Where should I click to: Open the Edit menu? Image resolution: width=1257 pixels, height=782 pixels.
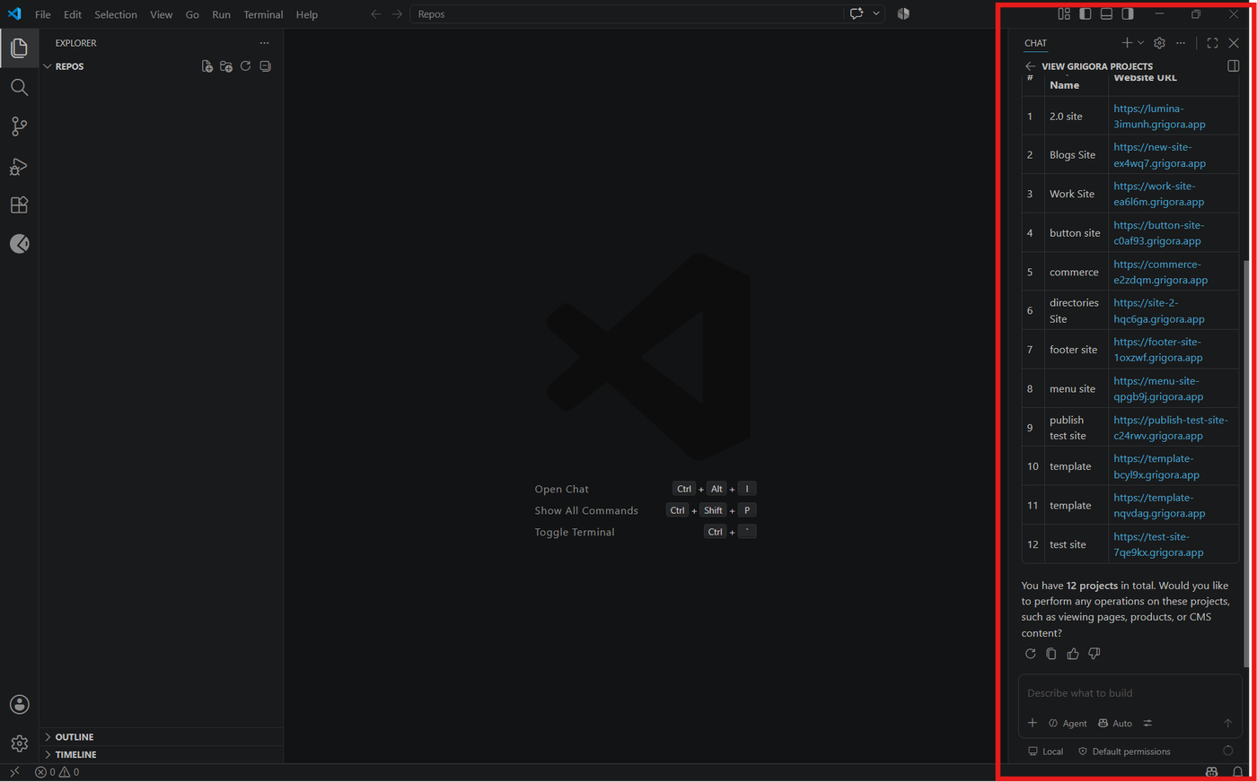coord(73,14)
